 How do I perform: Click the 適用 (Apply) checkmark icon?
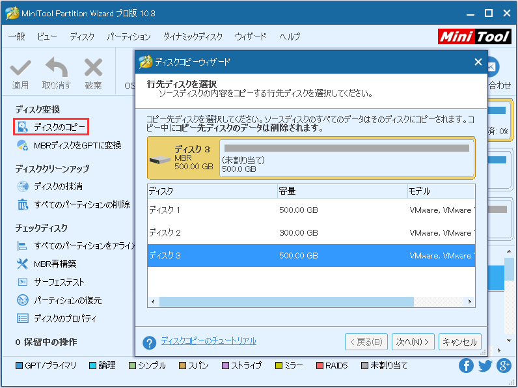[20, 68]
